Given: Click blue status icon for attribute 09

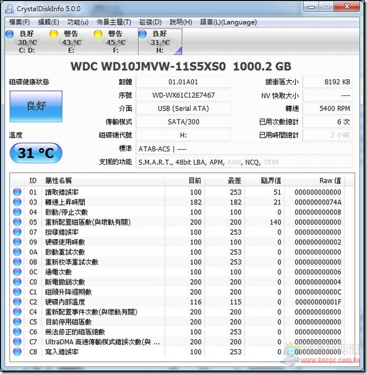Looking at the screenshot, I should (17, 242).
